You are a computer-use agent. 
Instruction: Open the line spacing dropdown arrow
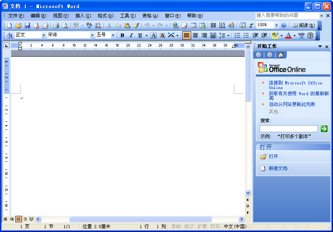coord(228,35)
